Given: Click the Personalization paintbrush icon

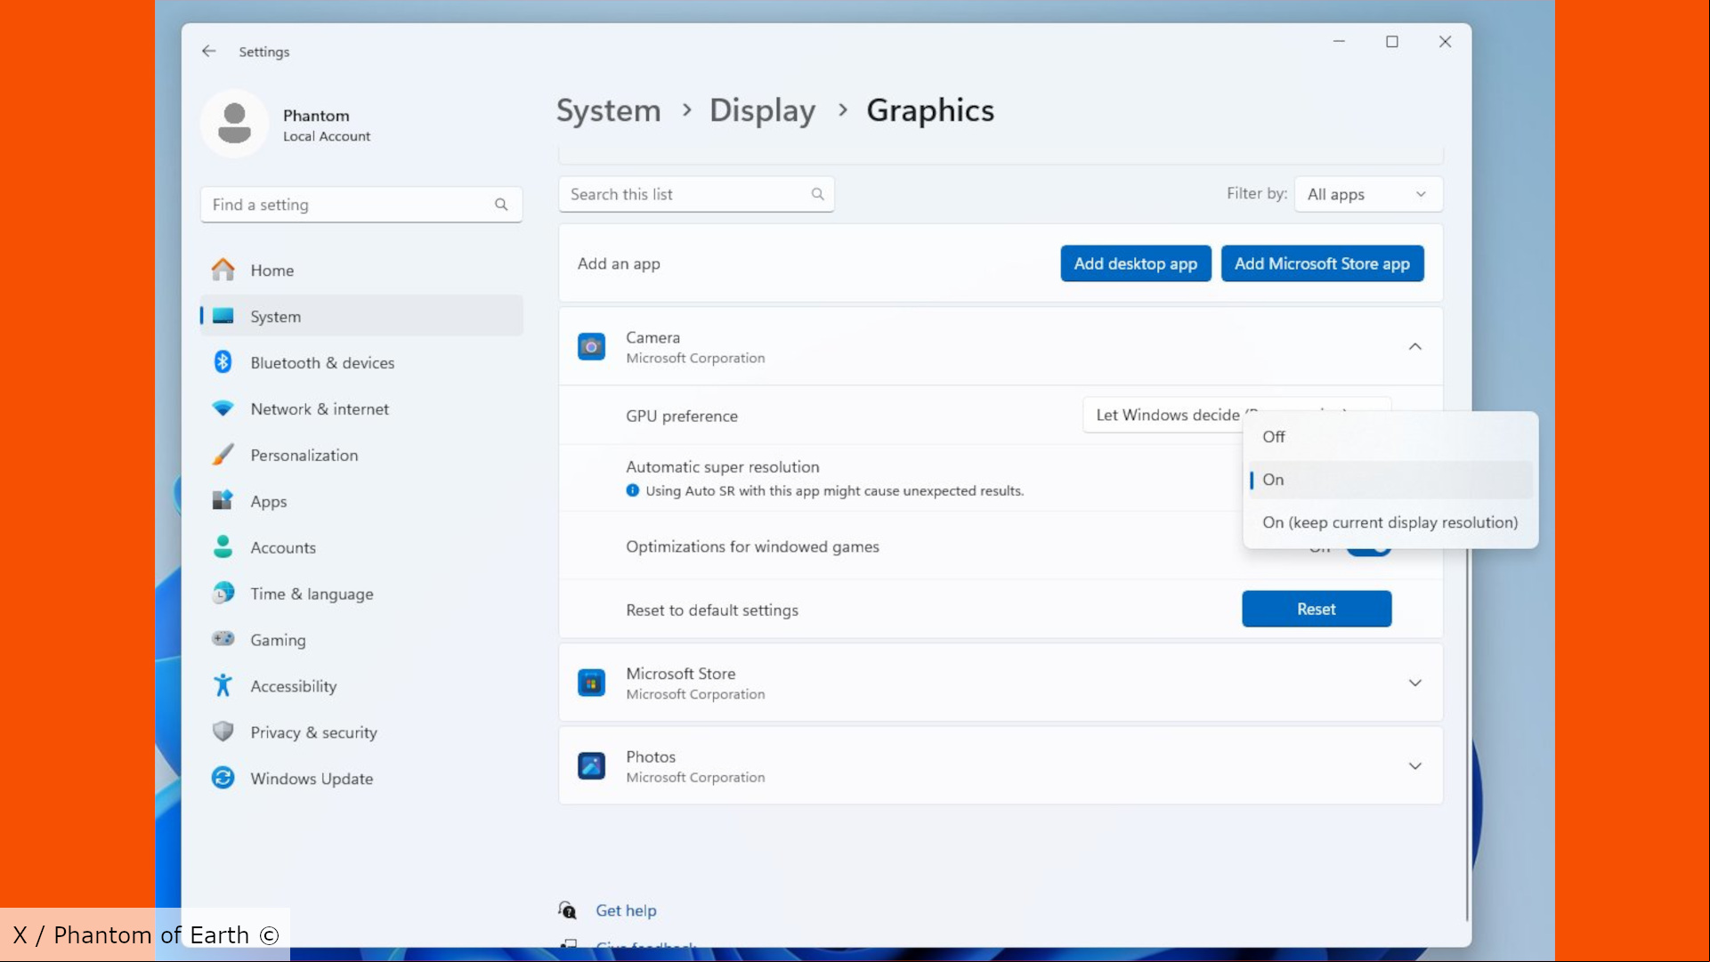Looking at the screenshot, I should [x=223, y=455].
